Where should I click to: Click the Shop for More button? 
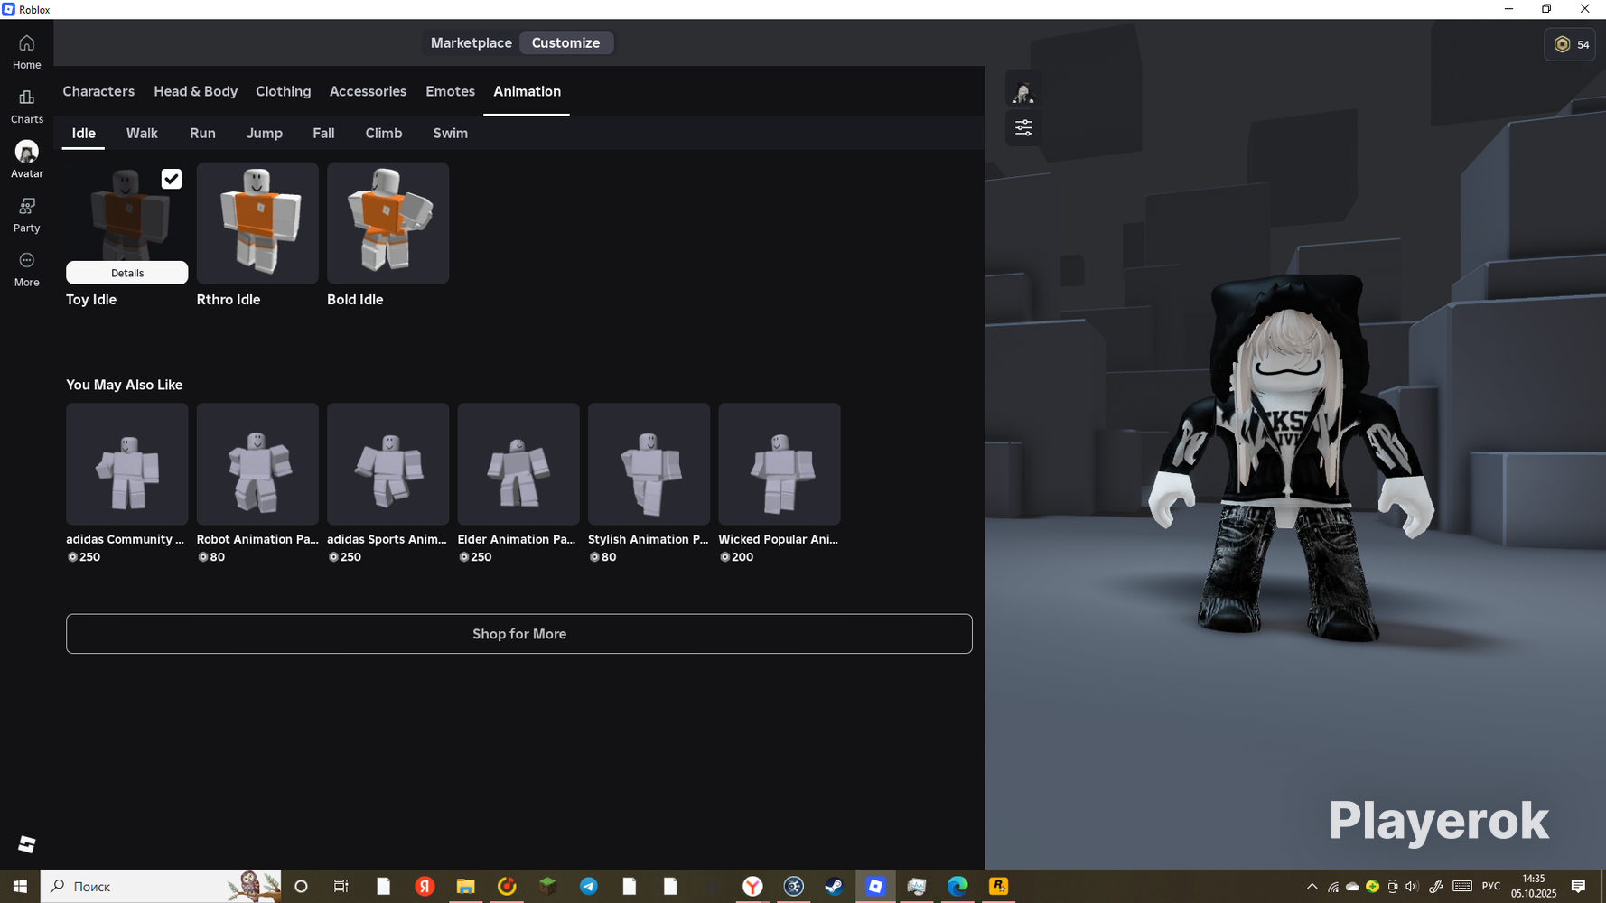coord(519,634)
